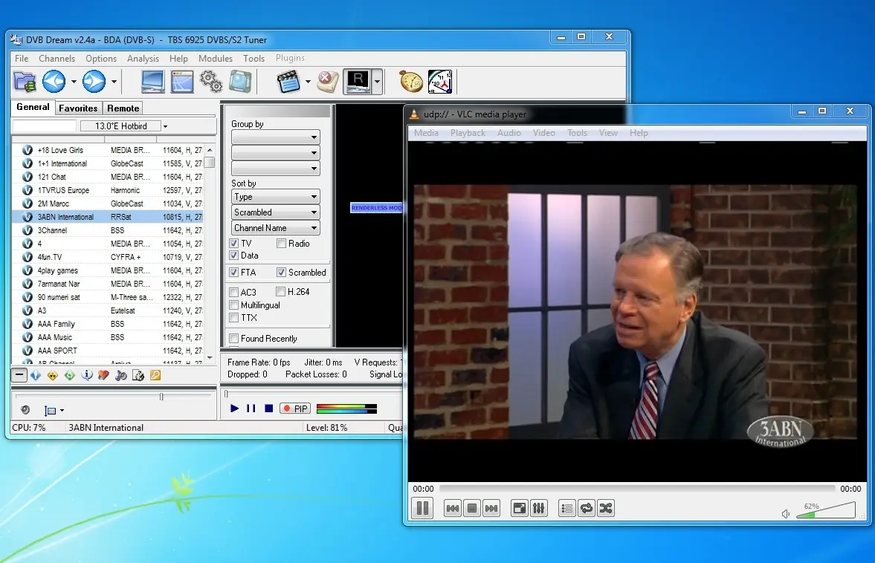Expand the previous channel arrow dropdown
The width and height of the screenshot is (875, 563).
pos(74,82)
